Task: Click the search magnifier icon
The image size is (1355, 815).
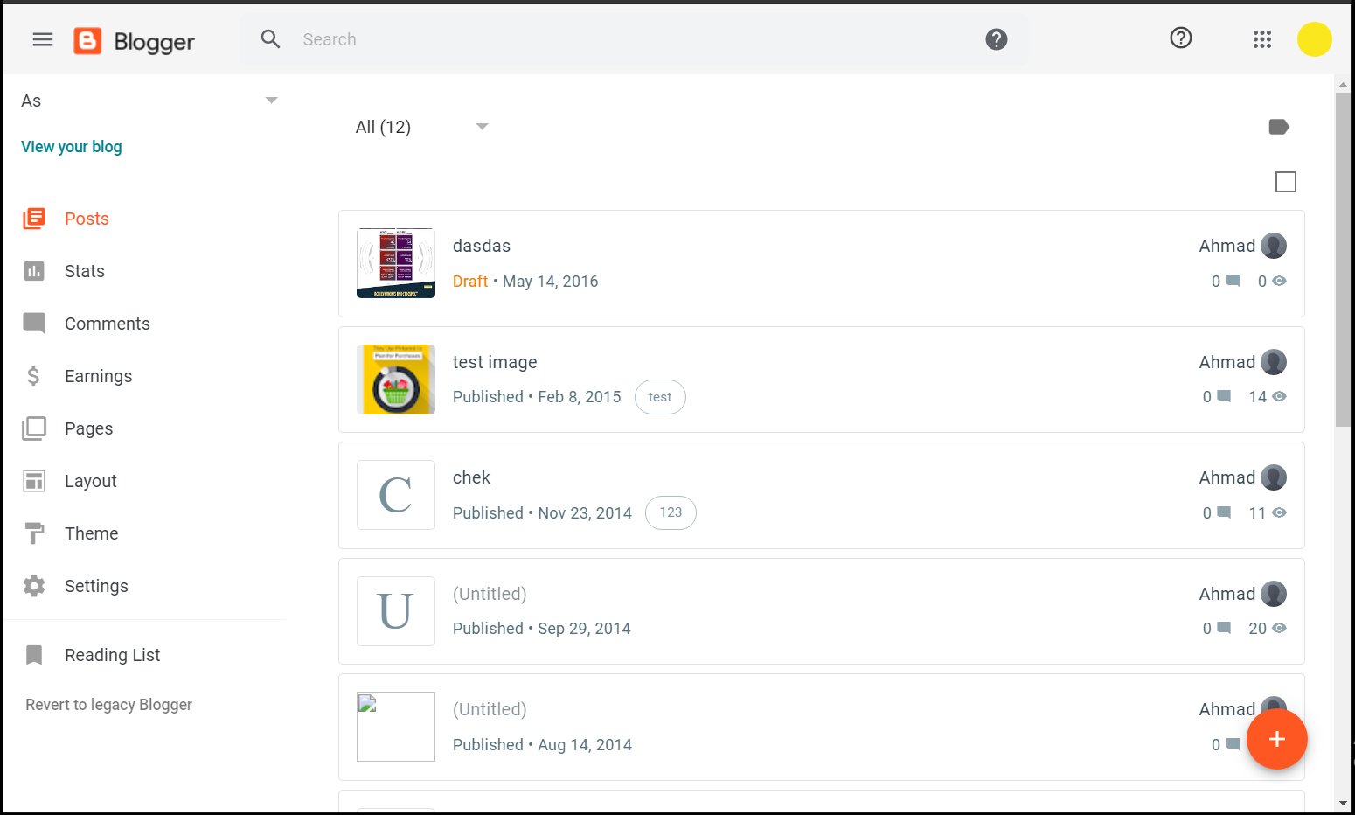Action: (x=270, y=38)
